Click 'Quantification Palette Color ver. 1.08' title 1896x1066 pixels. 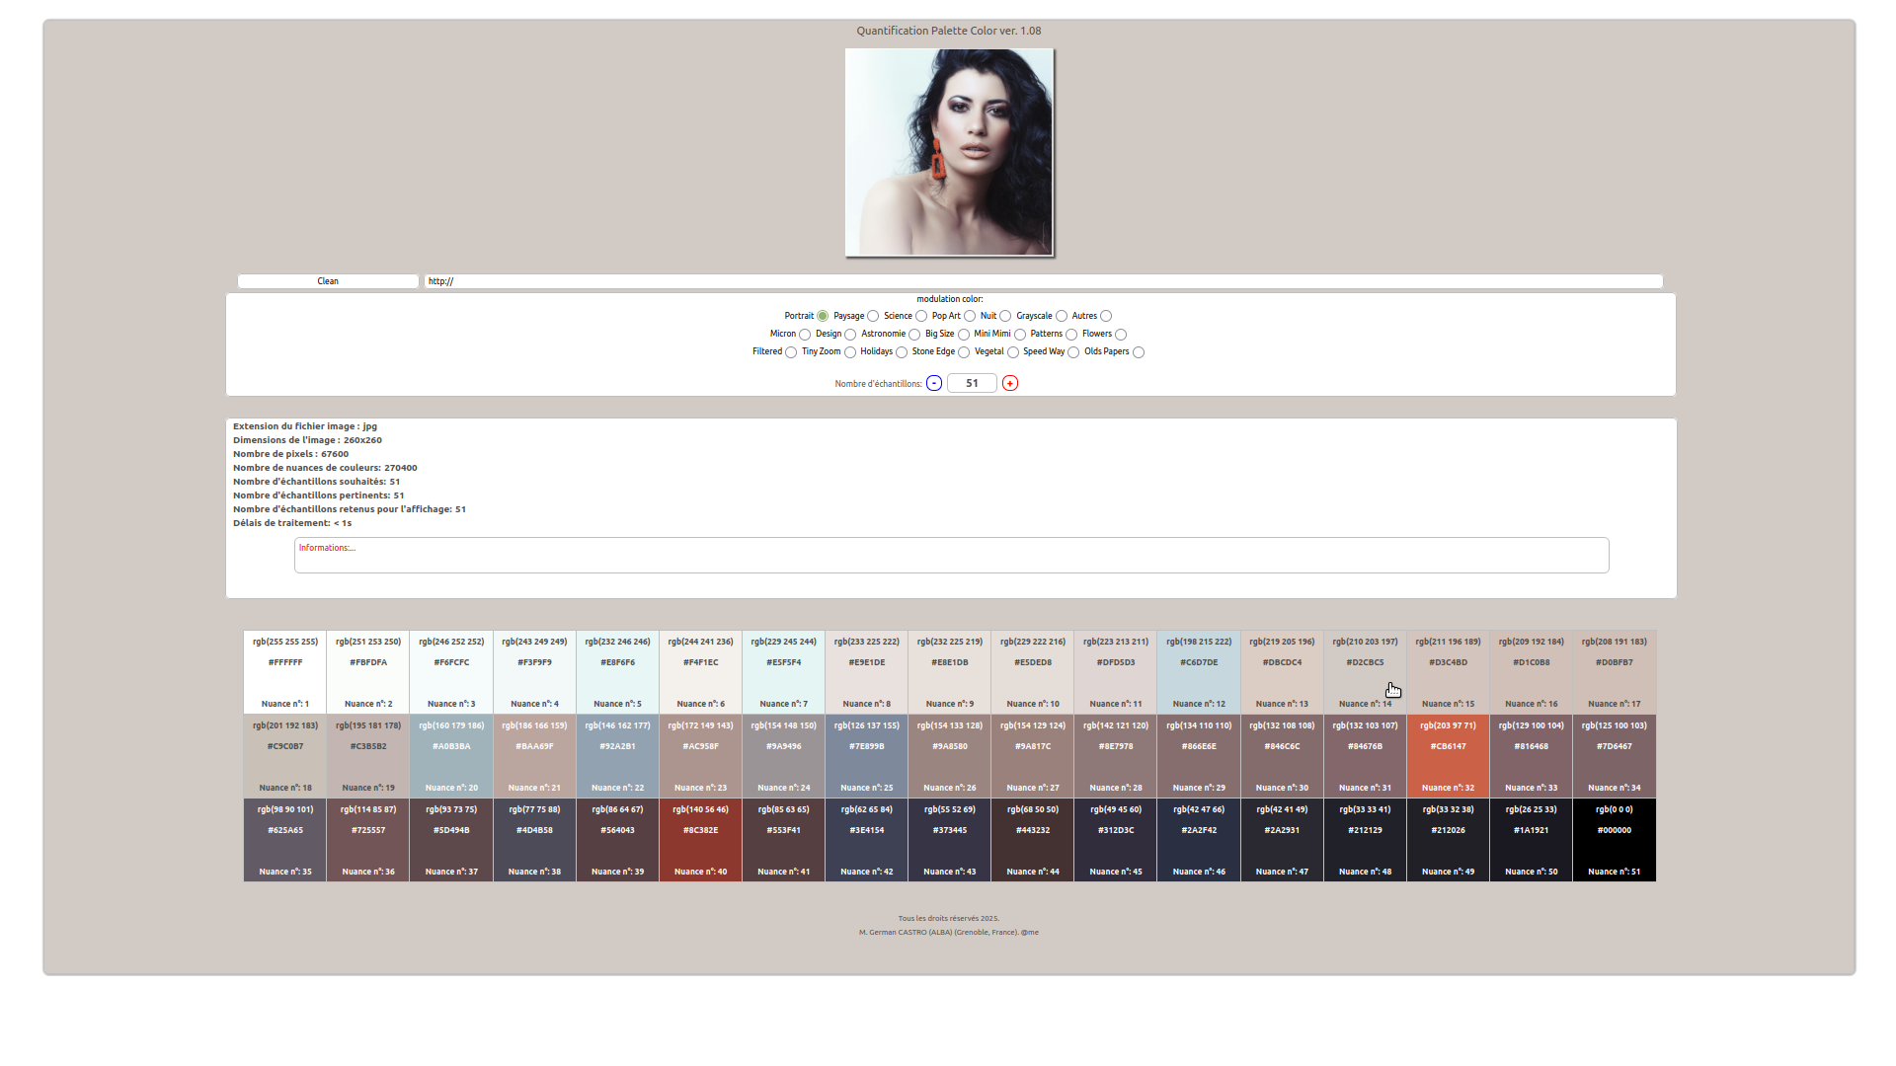[x=949, y=31]
